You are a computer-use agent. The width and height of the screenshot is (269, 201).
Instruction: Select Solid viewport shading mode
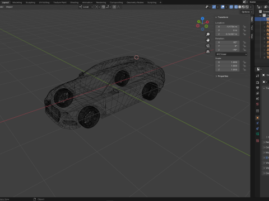pos(240,7)
